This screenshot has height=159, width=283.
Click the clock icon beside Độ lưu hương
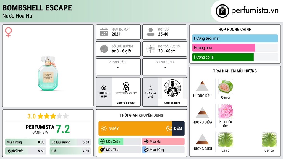(104, 49)
